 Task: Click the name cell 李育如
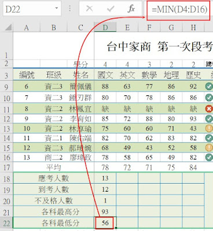80,119
